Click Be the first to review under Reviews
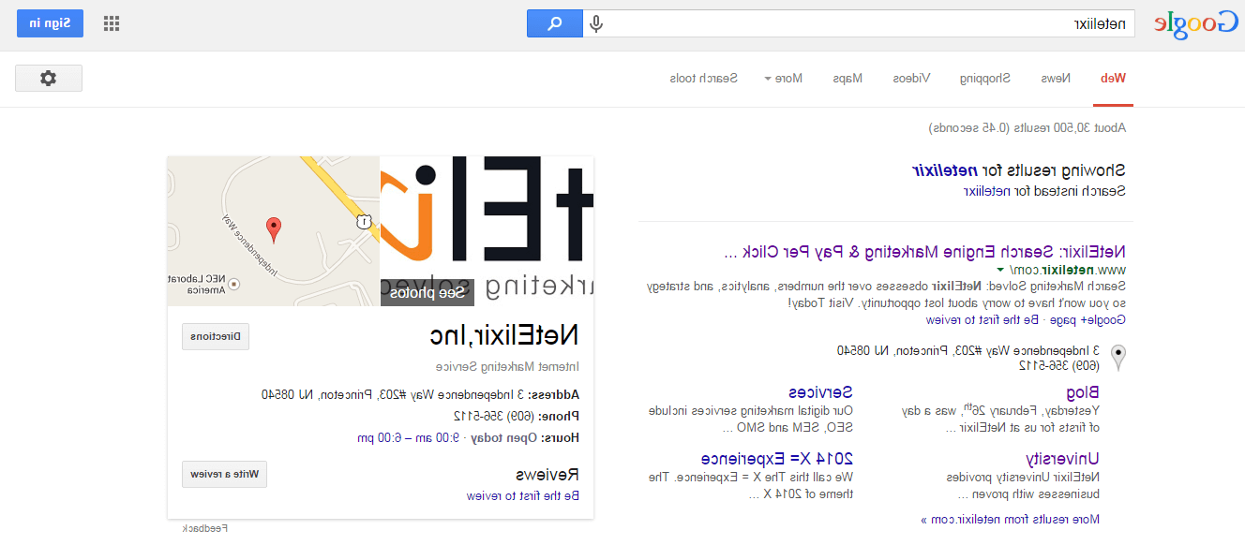Viewport: 1245px width, 545px height. 523,496
